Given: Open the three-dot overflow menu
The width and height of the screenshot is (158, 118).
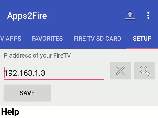Looking at the screenshot, I should (x=148, y=16).
